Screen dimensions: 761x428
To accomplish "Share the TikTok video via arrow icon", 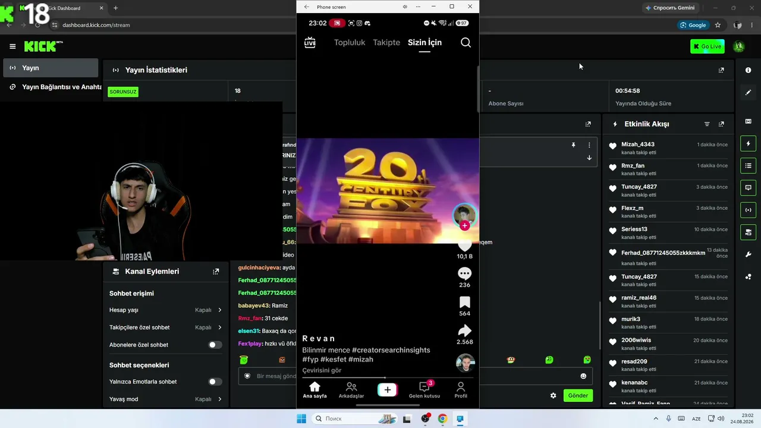I will pyautogui.click(x=464, y=331).
